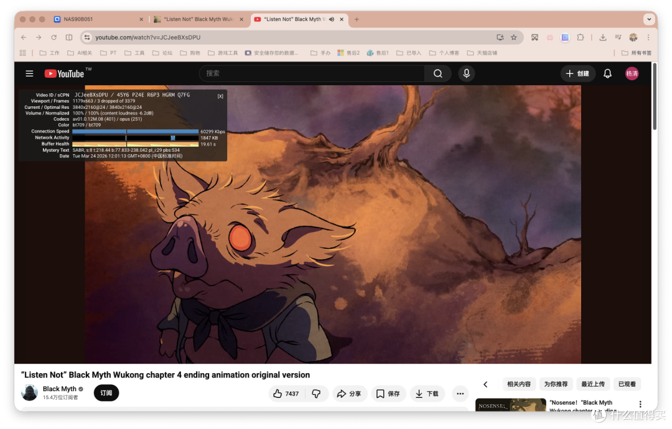The height and width of the screenshot is (429, 672).
Task: Start voice search with microphone icon
Action: tap(466, 73)
